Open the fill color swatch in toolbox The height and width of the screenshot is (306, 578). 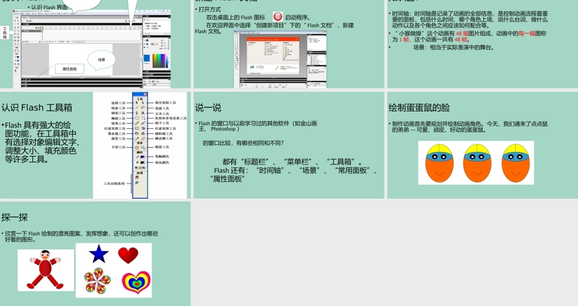click(142, 162)
